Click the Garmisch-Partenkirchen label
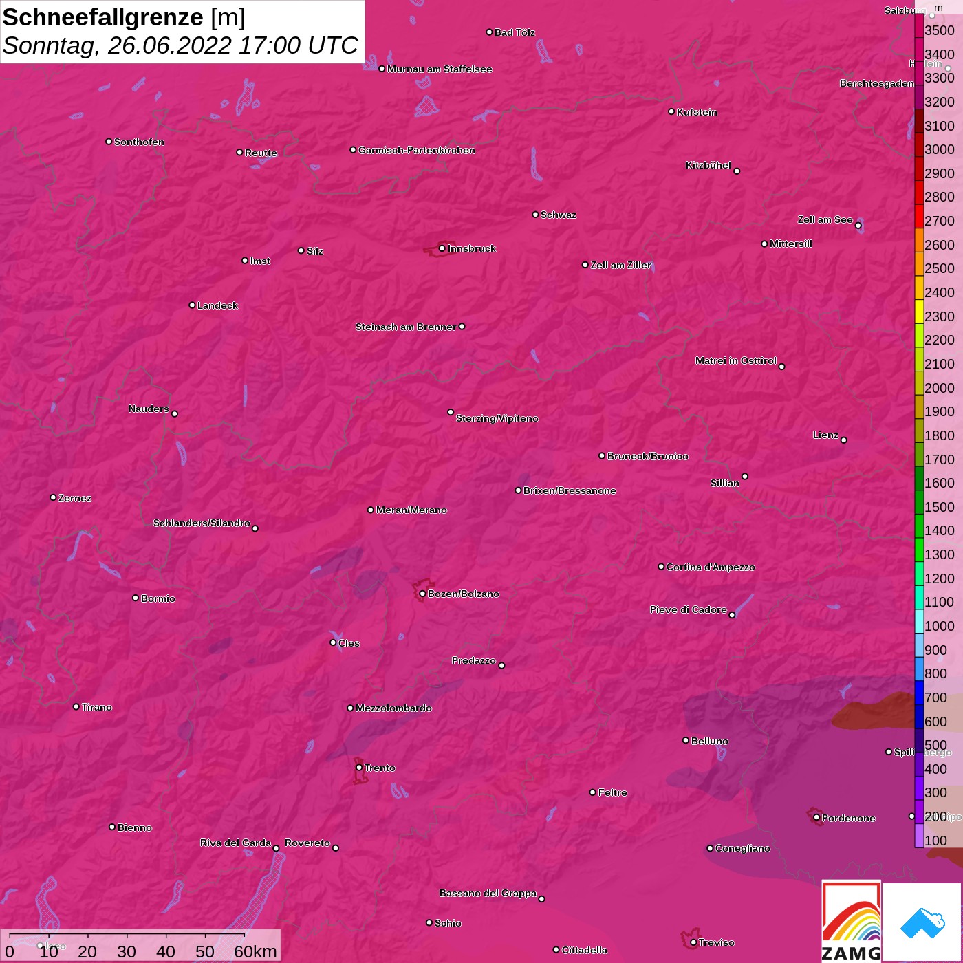Screen dimensions: 963x963 pos(417,150)
